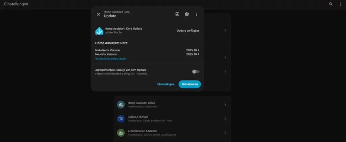The image size is (346, 142).
Task: Expand Home Assistant Cloud via its chevron
Action: pos(225,104)
